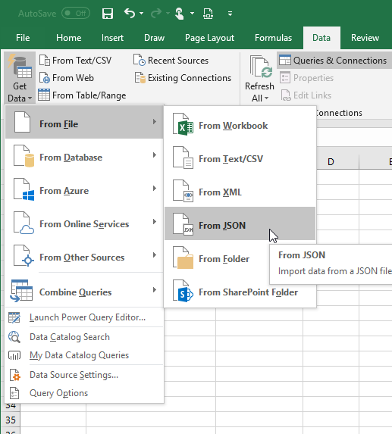Click the From Azure Windows-logo icon
392x434 pixels.
pyautogui.click(x=24, y=189)
